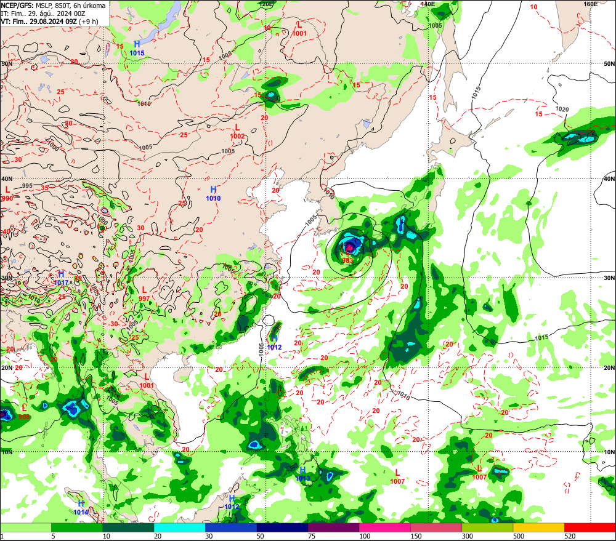The width and height of the screenshot is (616, 541).
Task: Pick the purple 75–100 mm legend swatch
Action: tap(333, 527)
